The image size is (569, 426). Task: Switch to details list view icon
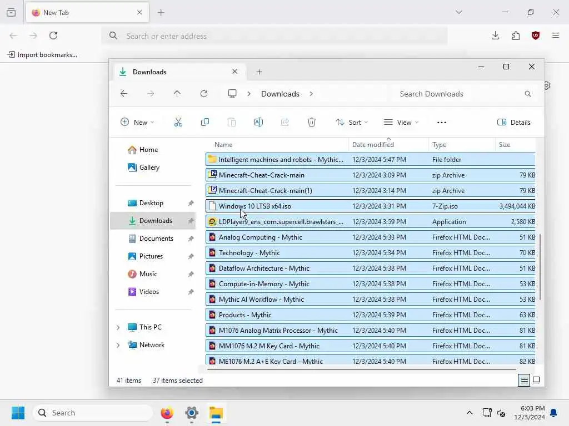524,381
